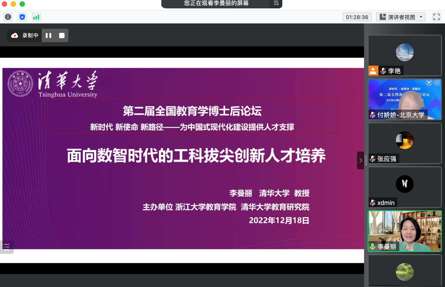Collapse the participant video panel arrow

pos(360,160)
